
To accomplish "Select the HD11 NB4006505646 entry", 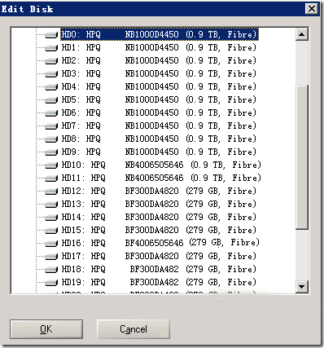I will (161, 178).
